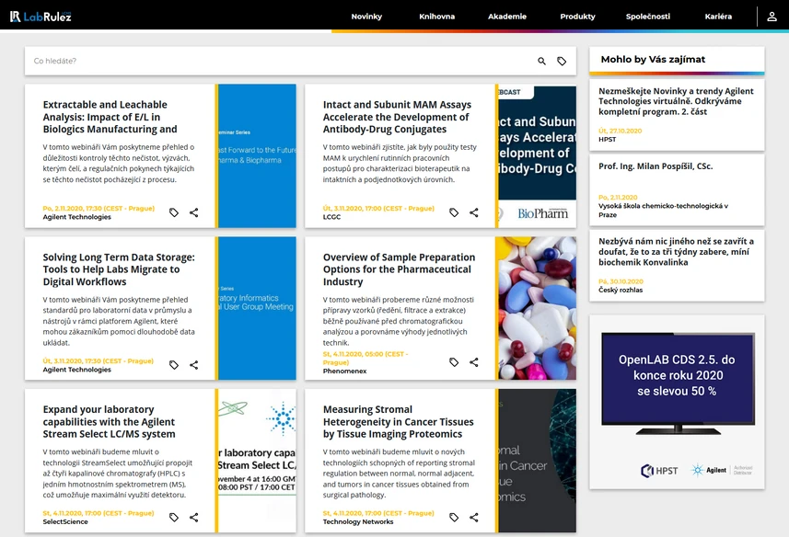Open the Novinky menu
This screenshot has height=537, width=789.
pos(366,17)
